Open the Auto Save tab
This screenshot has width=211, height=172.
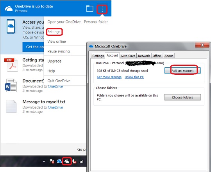pos(128,56)
